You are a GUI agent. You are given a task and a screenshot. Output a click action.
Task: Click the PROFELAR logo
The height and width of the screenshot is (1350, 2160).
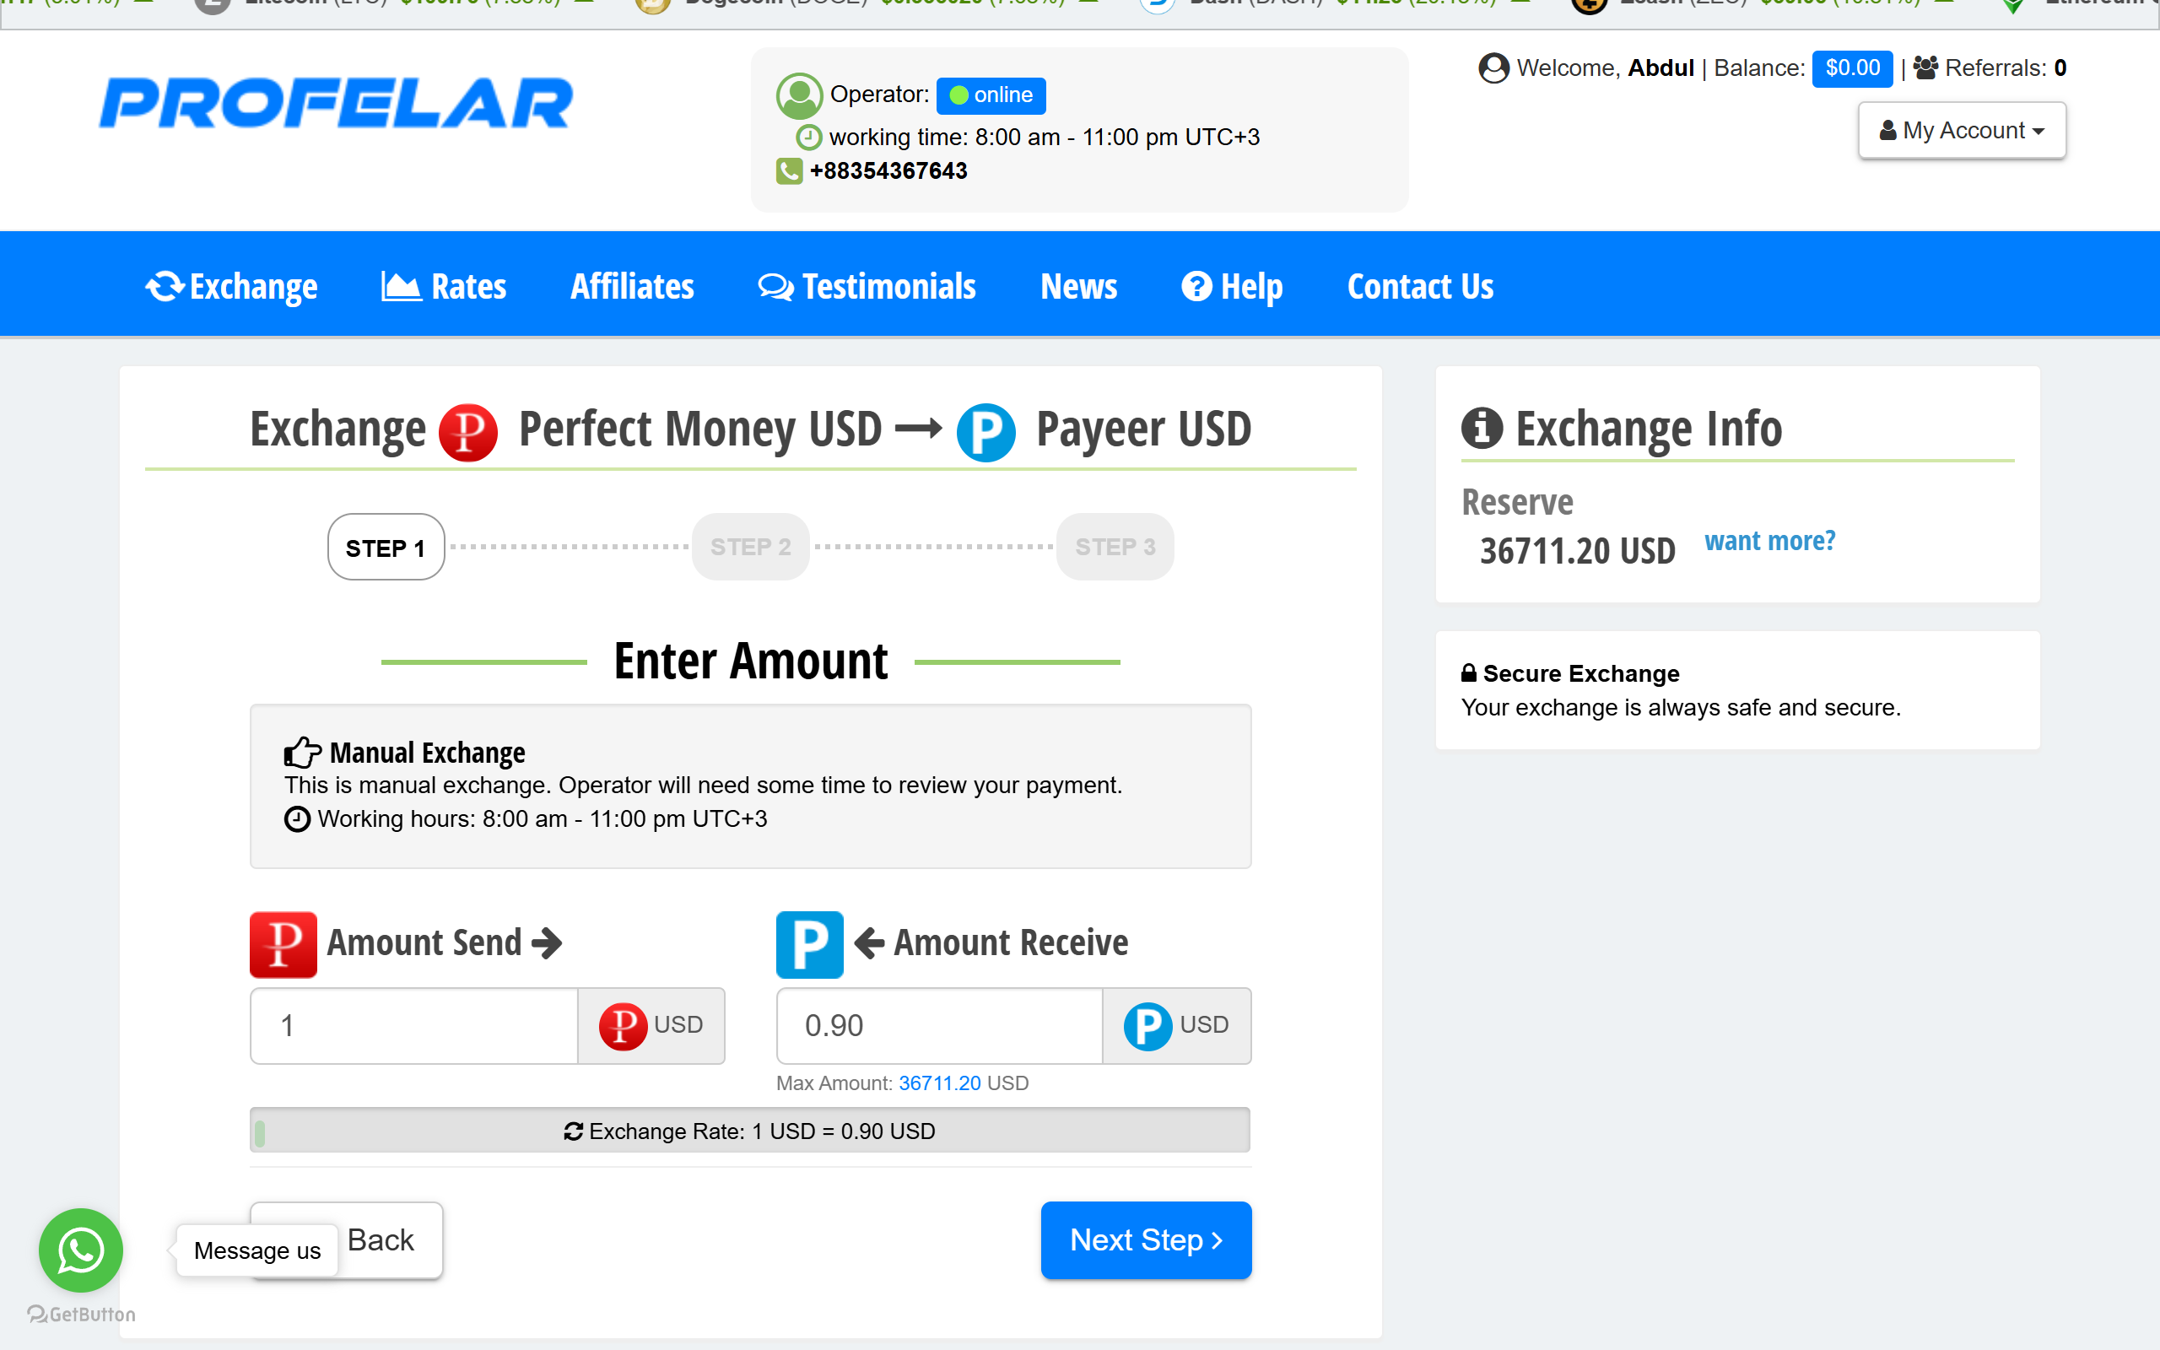(x=336, y=103)
